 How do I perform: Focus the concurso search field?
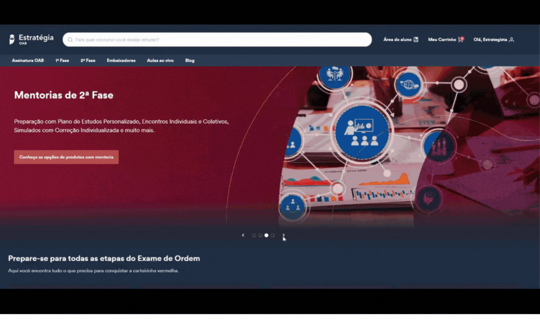pos(217,39)
